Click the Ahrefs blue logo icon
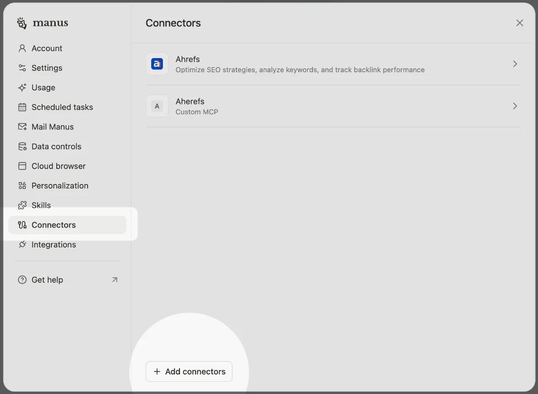The image size is (538, 394). [x=157, y=64]
